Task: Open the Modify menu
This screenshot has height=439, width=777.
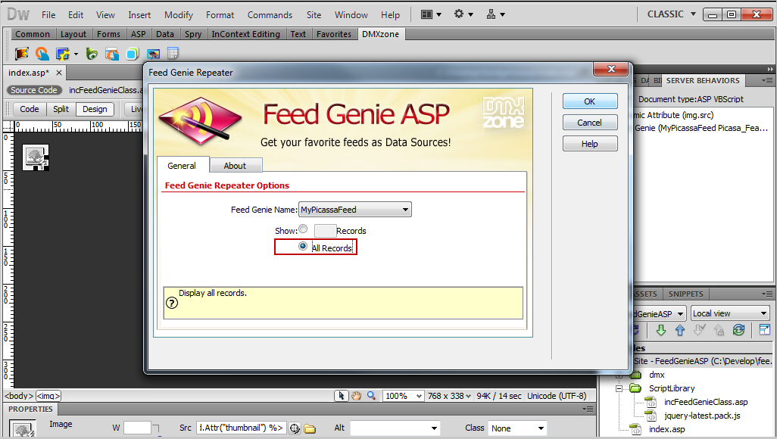Action: [179, 15]
